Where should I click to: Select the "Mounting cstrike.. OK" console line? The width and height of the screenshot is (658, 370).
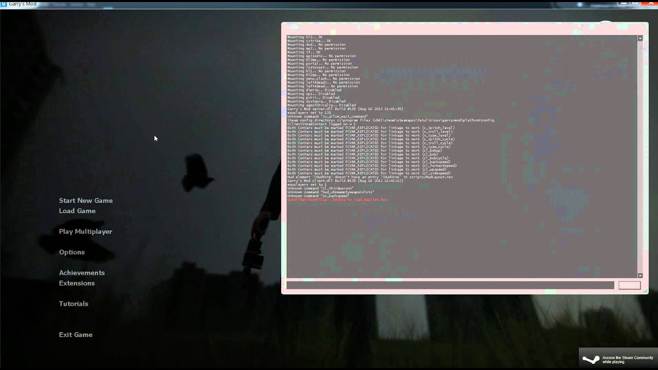point(309,41)
